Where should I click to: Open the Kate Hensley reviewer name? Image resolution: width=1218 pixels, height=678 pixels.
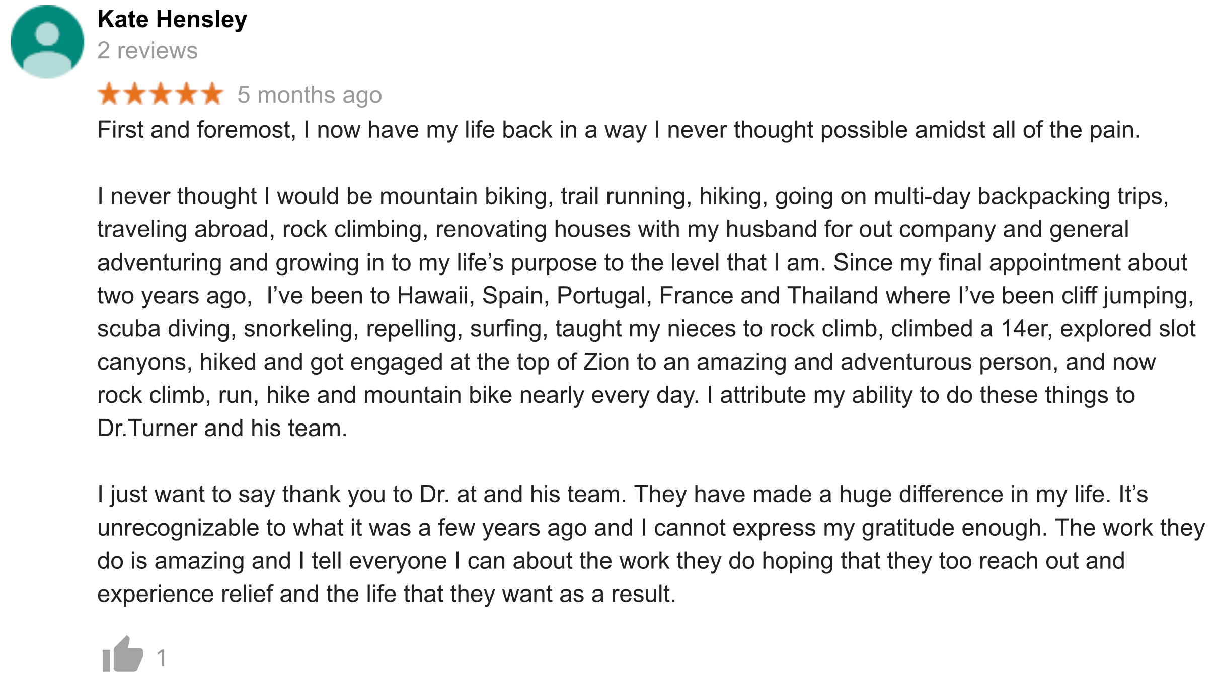(172, 20)
